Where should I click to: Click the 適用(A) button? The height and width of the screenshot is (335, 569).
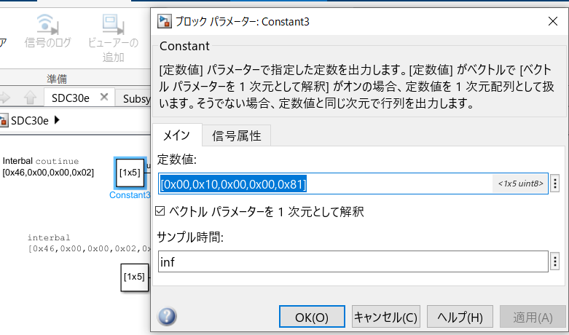pos(533,317)
